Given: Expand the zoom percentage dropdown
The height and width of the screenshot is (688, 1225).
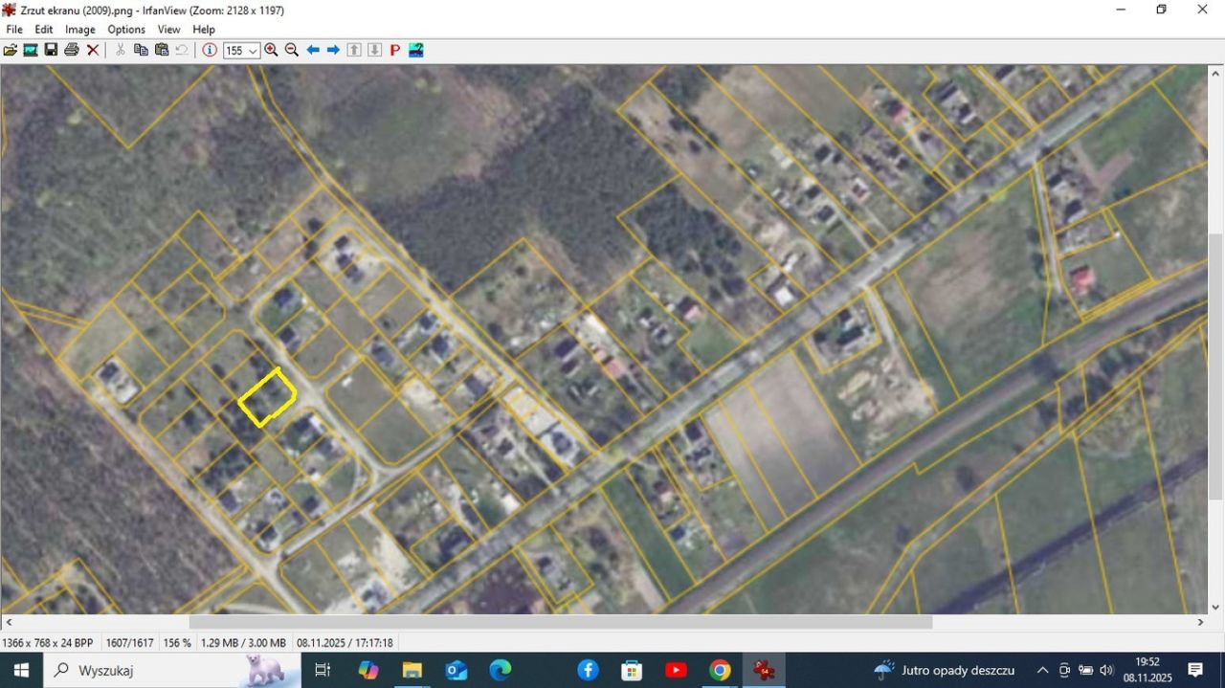Looking at the screenshot, I should (x=254, y=51).
